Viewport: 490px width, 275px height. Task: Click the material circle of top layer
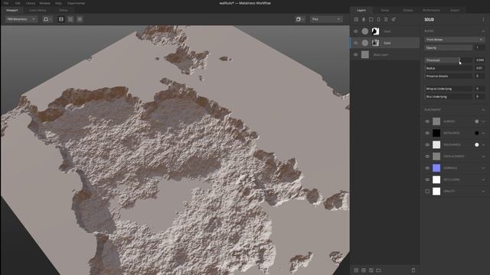[364, 31]
